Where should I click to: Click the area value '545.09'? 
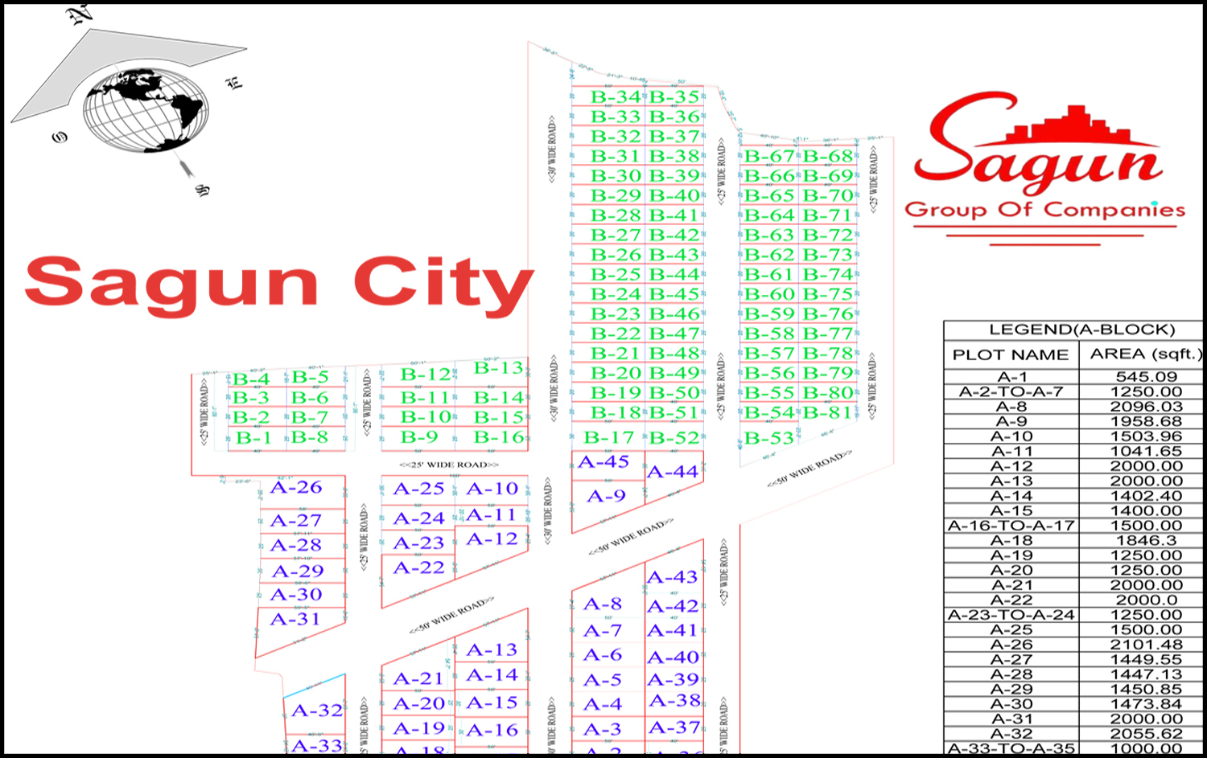pyautogui.click(x=1146, y=377)
